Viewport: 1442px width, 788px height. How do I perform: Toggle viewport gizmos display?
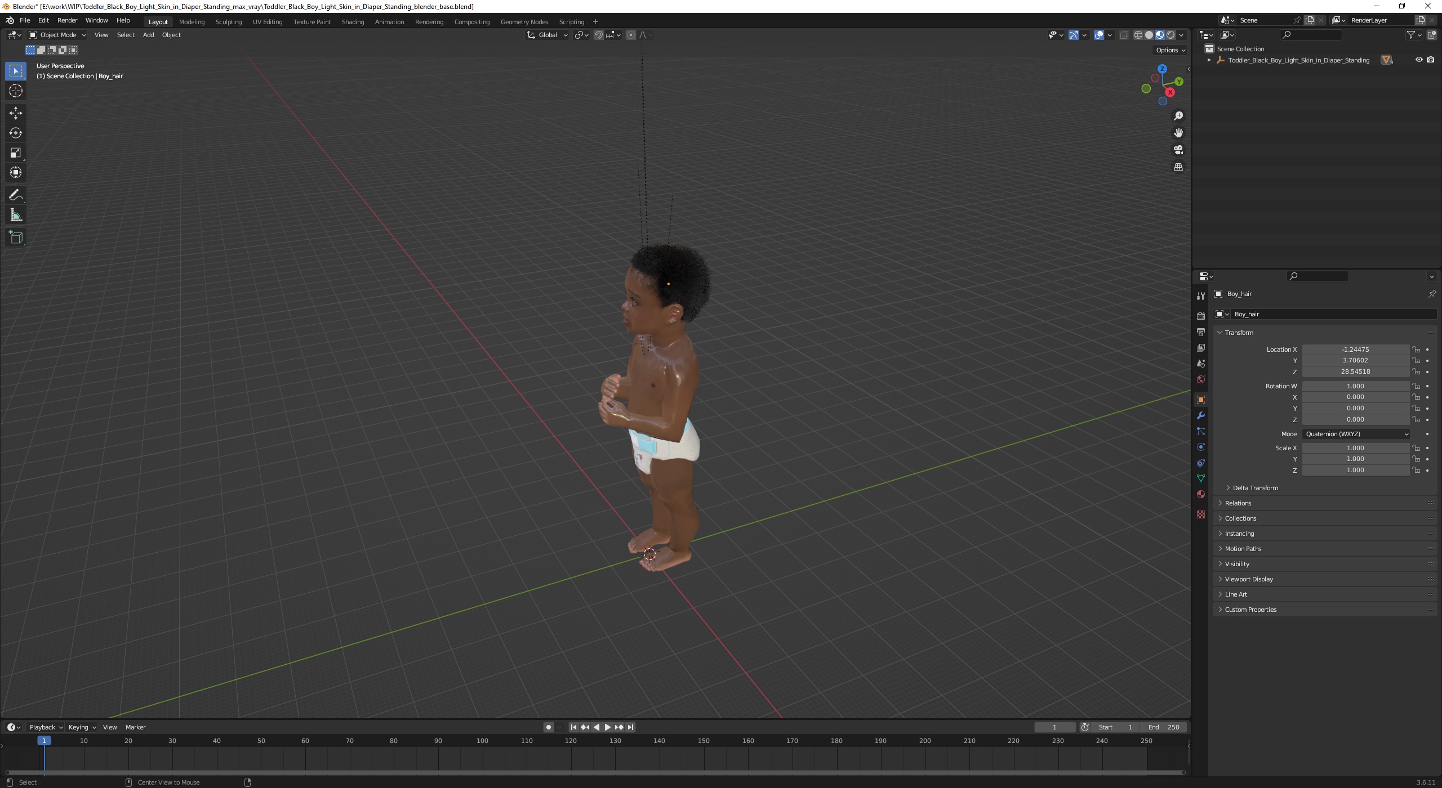[1074, 35]
